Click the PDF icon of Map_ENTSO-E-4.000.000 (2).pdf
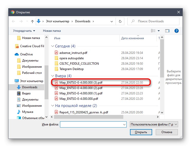The height and width of the screenshot is (147, 191). [56, 88]
